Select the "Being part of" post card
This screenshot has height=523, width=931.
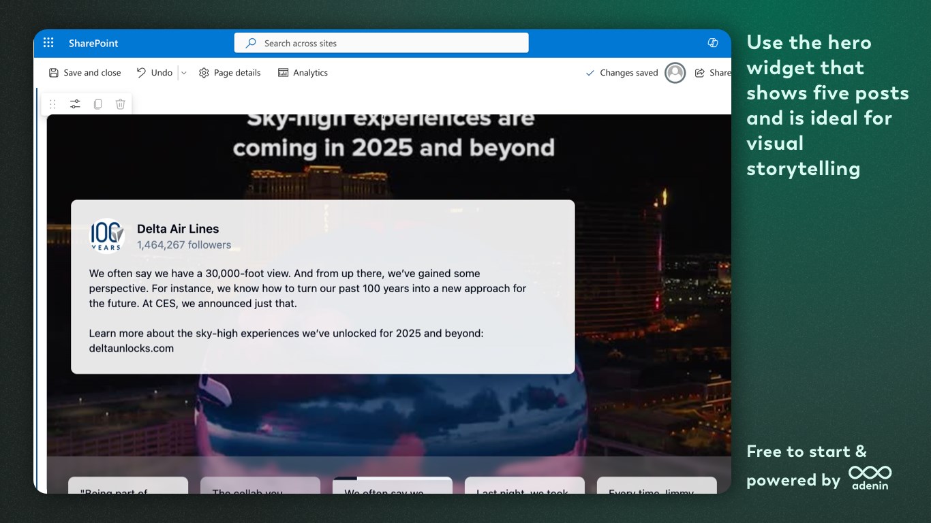(128, 486)
